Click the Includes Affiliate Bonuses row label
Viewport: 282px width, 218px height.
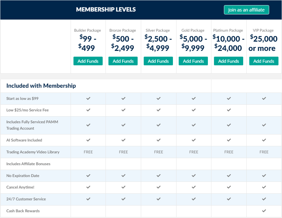pyautogui.click(x=28, y=164)
